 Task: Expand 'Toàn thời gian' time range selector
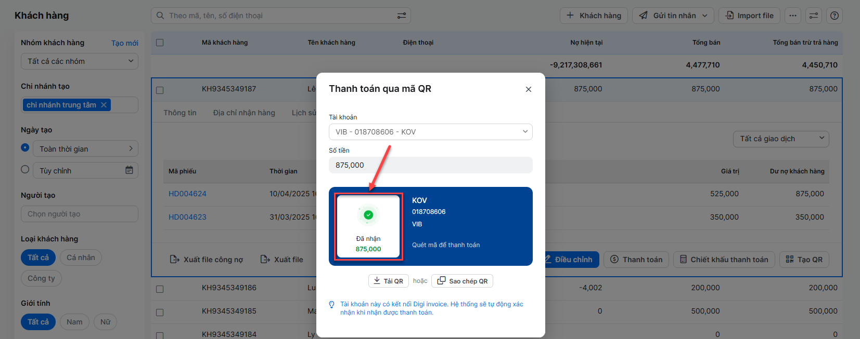[x=86, y=149]
